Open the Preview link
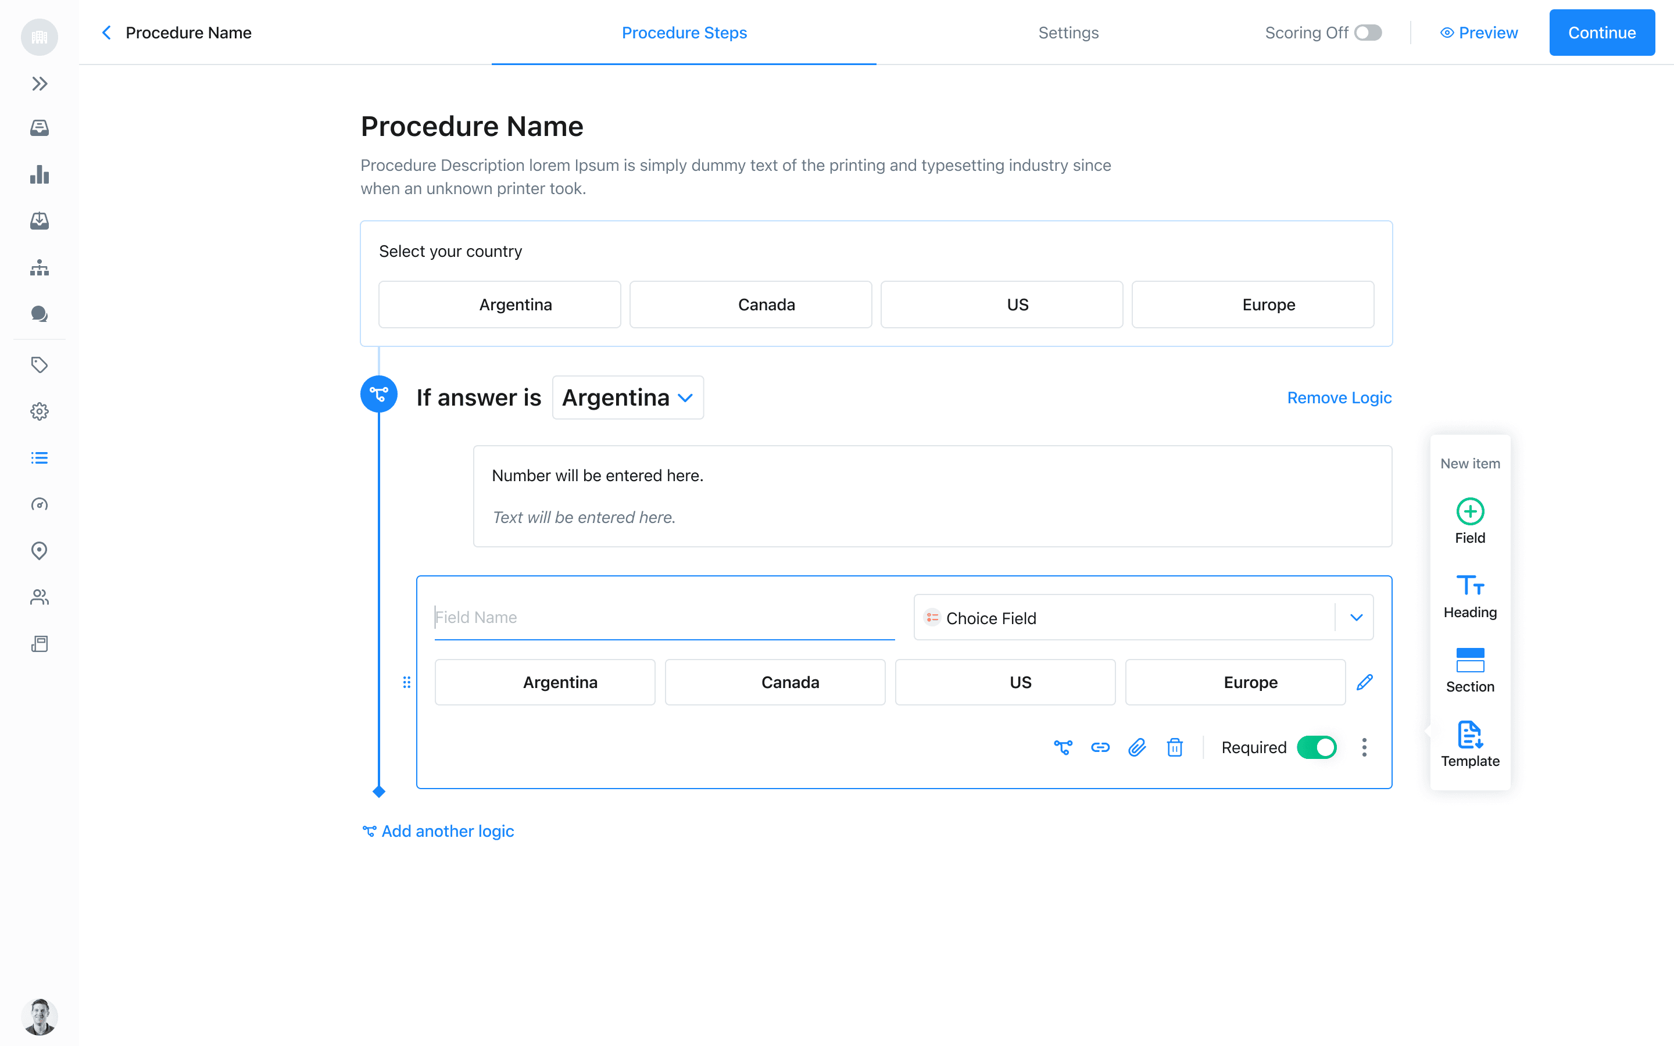Image resolution: width=1674 pixels, height=1046 pixels. point(1479,33)
